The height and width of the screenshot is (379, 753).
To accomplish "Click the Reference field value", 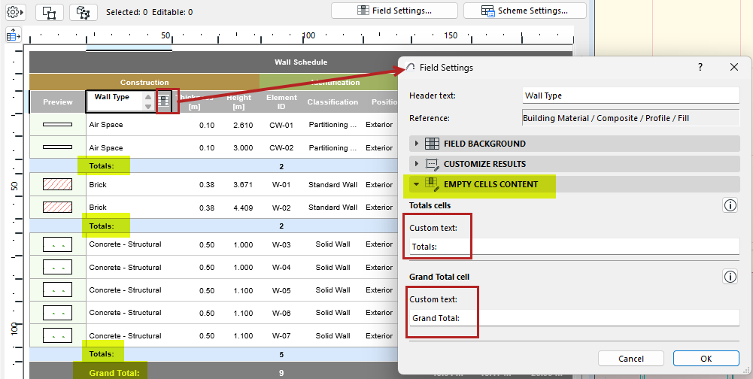I will click(630, 118).
